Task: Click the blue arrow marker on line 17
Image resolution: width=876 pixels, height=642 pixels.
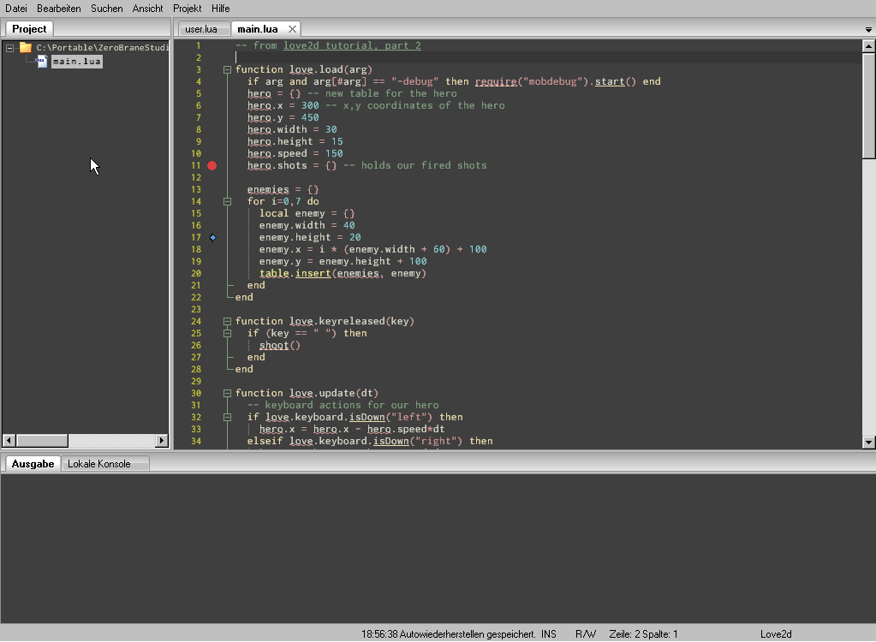Action: [x=212, y=237]
